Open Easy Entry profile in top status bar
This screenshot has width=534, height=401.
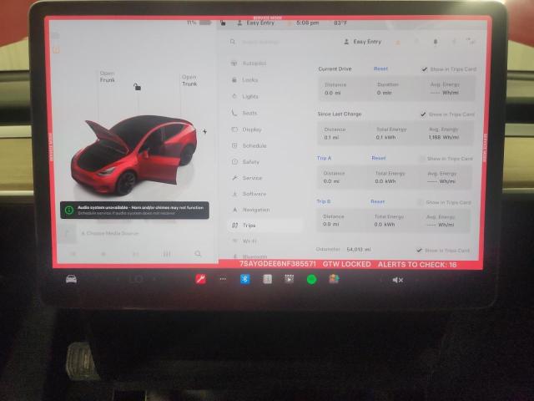(256, 23)
